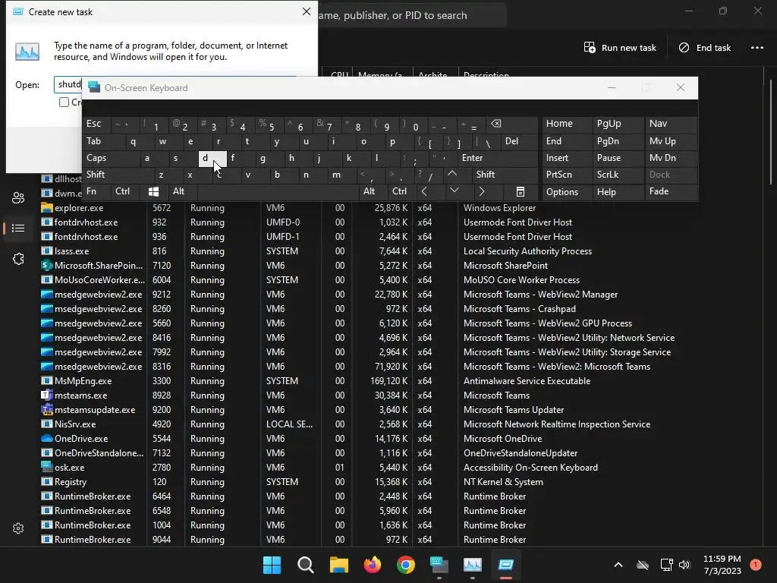
Task: Switch to Task Manager taskbar icon
Action: click(x=472, y=565)
